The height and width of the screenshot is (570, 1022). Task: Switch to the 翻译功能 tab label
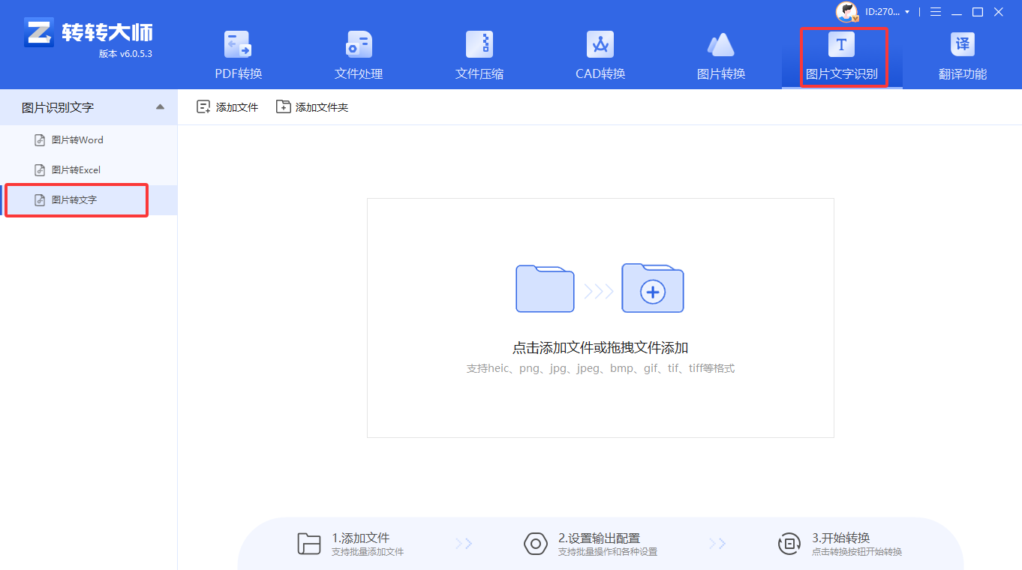(x=963, y=73)
